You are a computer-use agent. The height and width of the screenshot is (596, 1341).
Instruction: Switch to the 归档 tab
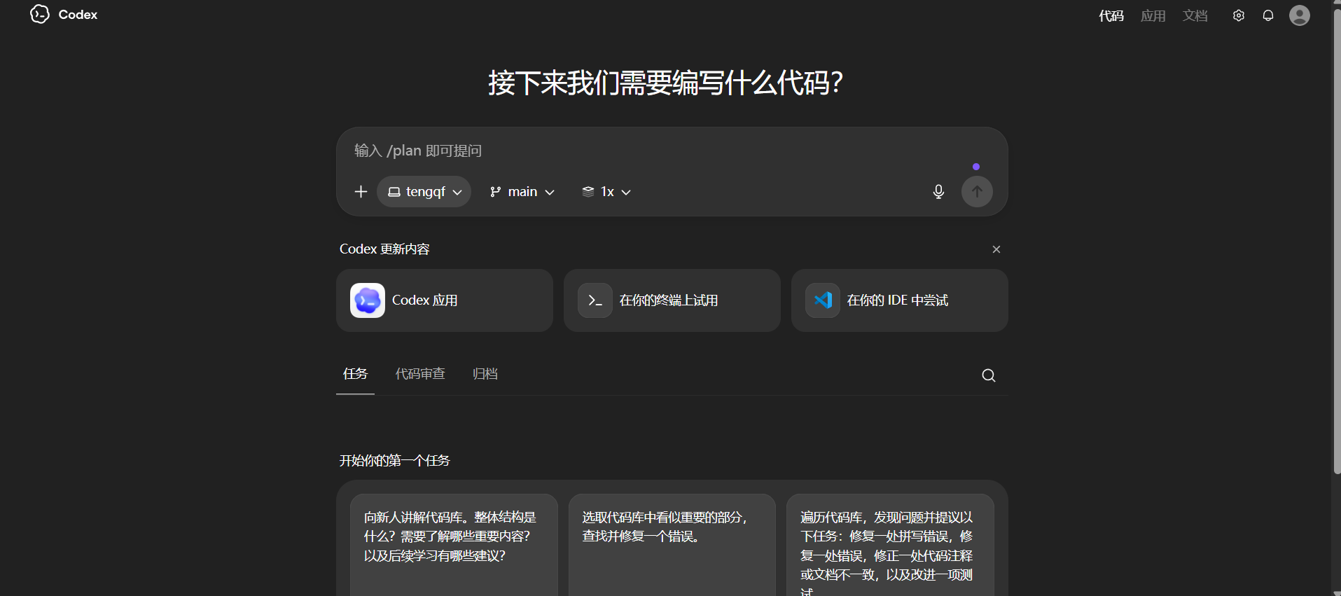[485, 374]
